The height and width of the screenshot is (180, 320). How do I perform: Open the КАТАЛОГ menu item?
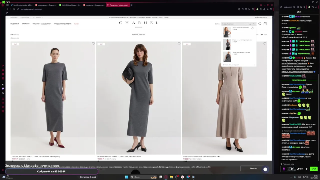point(26,24)
